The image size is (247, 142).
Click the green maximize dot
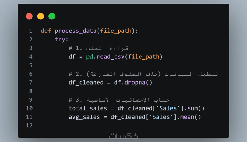pyautogui.click(x=52, y=16)
